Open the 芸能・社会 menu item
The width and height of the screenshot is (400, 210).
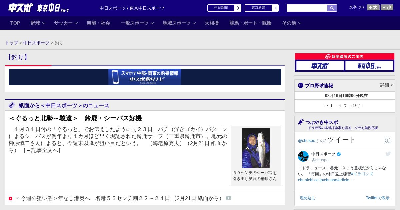point(98,23)
